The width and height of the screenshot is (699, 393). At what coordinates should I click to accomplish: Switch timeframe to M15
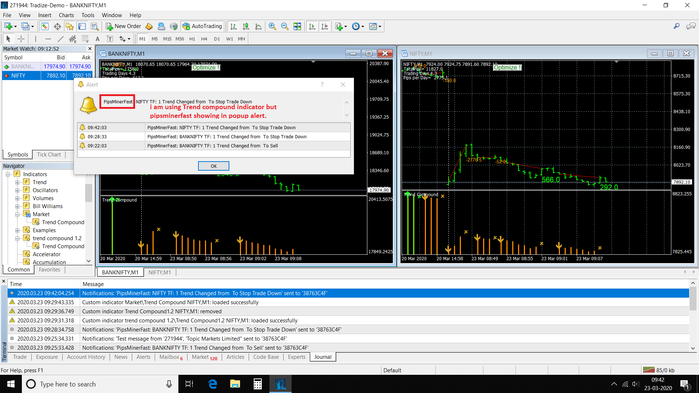(167, 39)
